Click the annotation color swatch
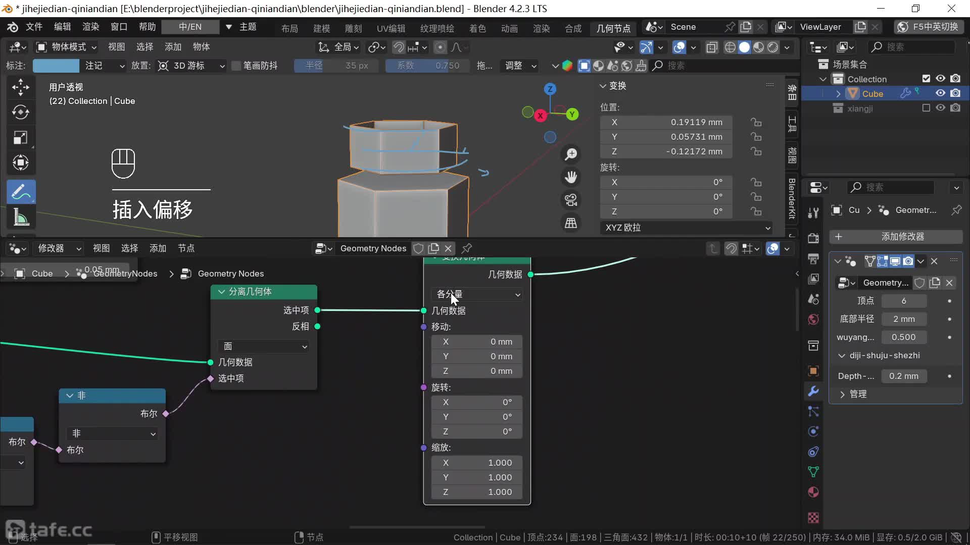The height and width of the screenshot is (545, 970). tap(56, 66)
